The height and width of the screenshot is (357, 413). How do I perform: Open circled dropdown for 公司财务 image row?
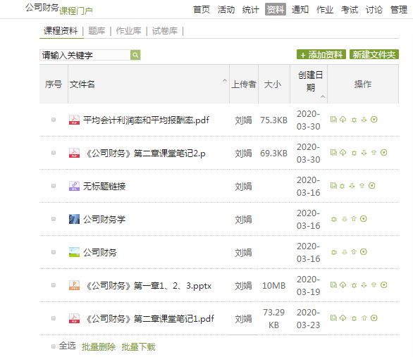click(x=364, y=252)
